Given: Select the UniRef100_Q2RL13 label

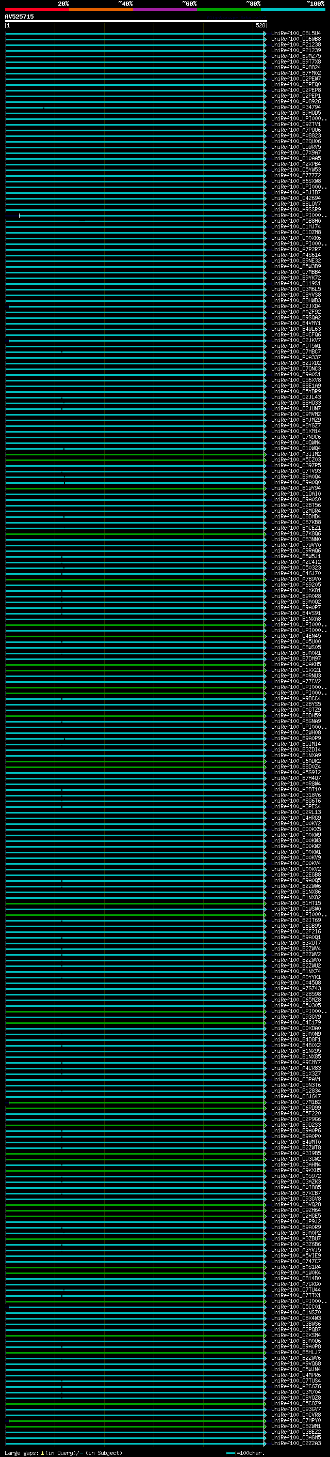Looking at the screenshot, I should [296, 812].
